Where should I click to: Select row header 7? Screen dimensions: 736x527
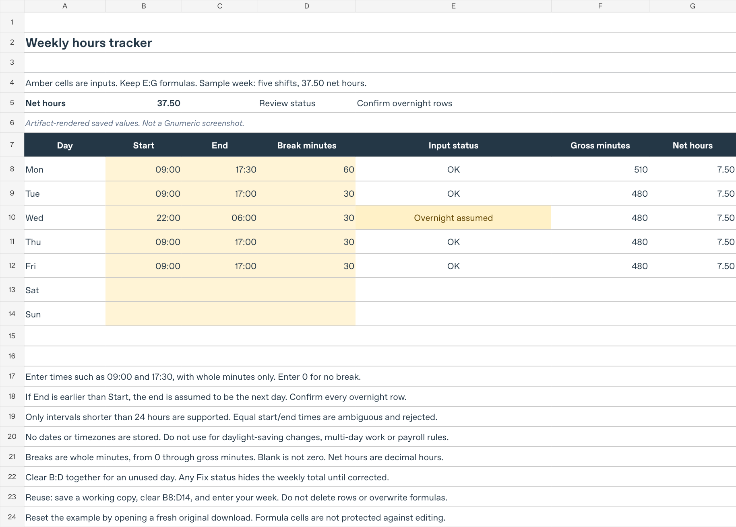click(x=12, y=145)
